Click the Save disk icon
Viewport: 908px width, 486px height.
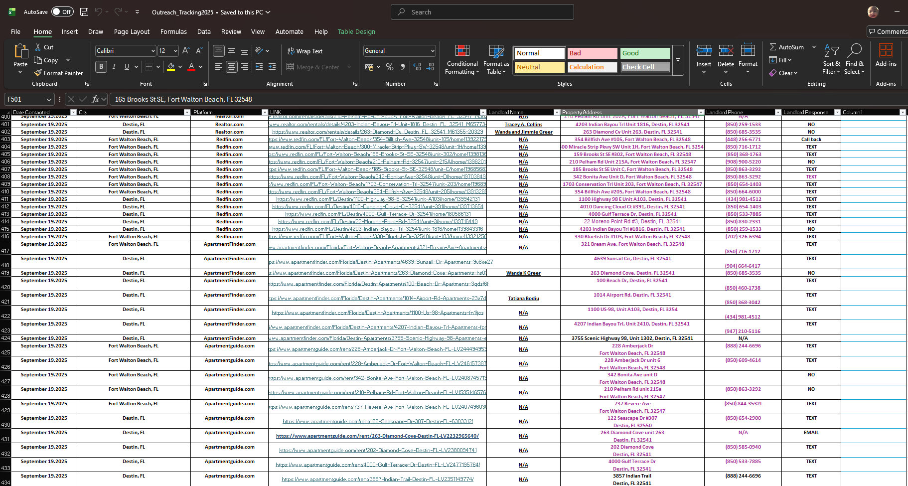point(84,12)
